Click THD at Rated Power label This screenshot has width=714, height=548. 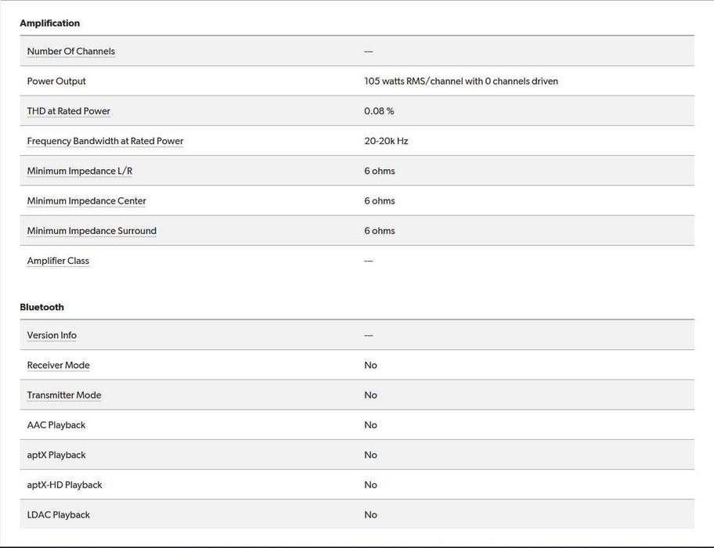[68, 111]
